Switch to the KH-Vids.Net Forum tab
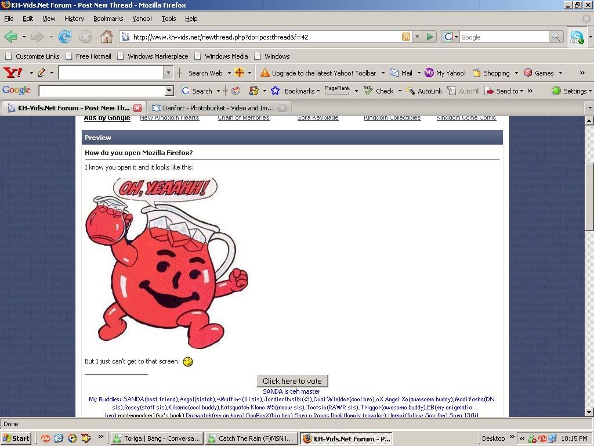This screenshot has height=446, width=594. [x=74, y=107]
